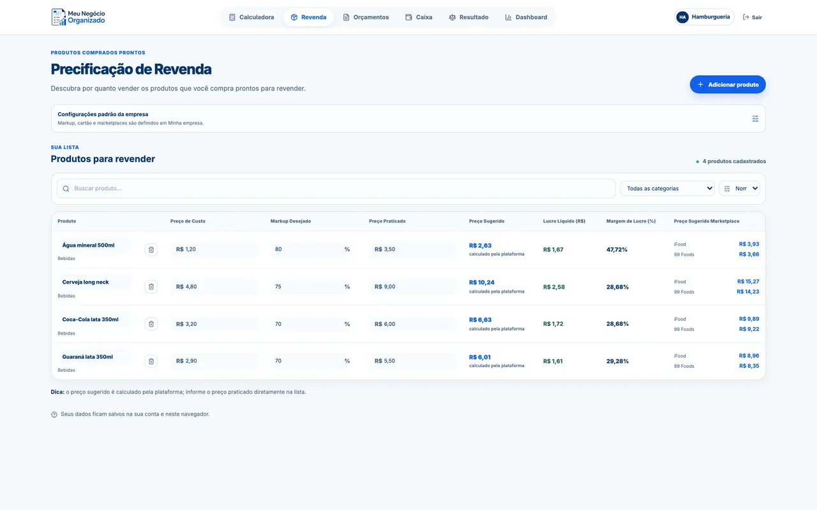Click the R$ 3,50 practiced price field
This screenshot has height=510, width=817.
tap(413, 249)
